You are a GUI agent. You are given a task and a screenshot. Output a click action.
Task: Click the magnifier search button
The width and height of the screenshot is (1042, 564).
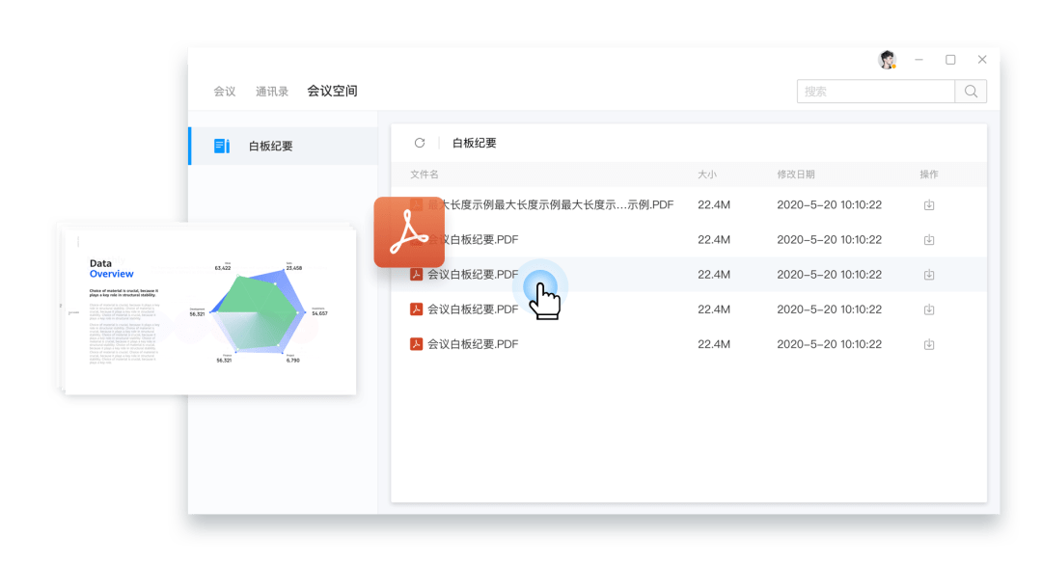pos(971,92)
